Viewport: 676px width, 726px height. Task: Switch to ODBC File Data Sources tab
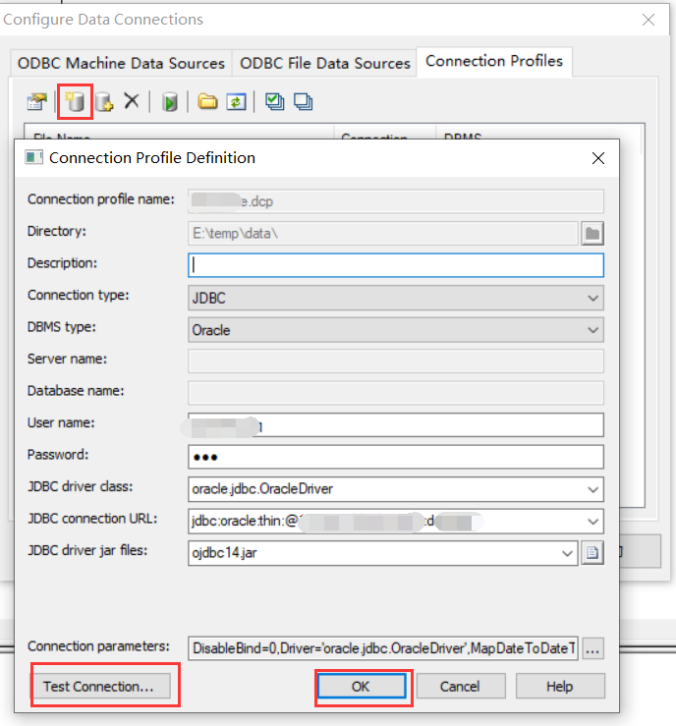coord(324,63)
